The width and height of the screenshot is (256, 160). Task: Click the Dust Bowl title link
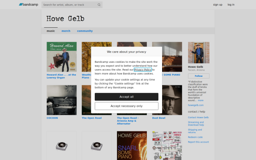click(159, 118)
